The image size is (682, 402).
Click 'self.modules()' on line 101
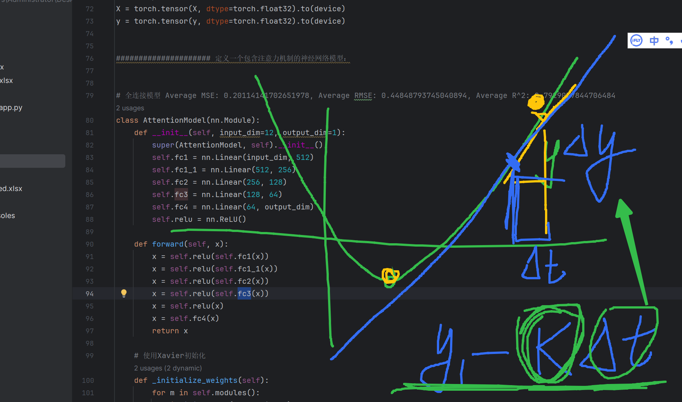click(224, 393)
